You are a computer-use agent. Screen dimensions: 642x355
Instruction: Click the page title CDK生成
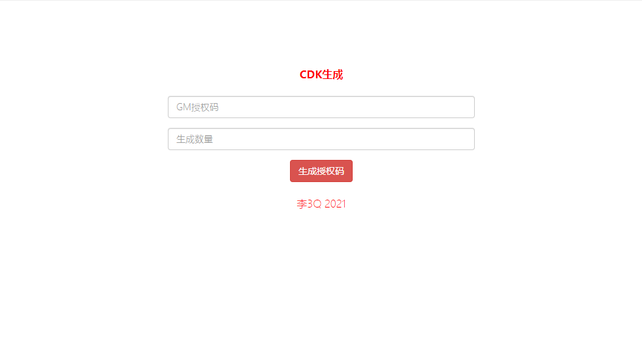[321, 74]
